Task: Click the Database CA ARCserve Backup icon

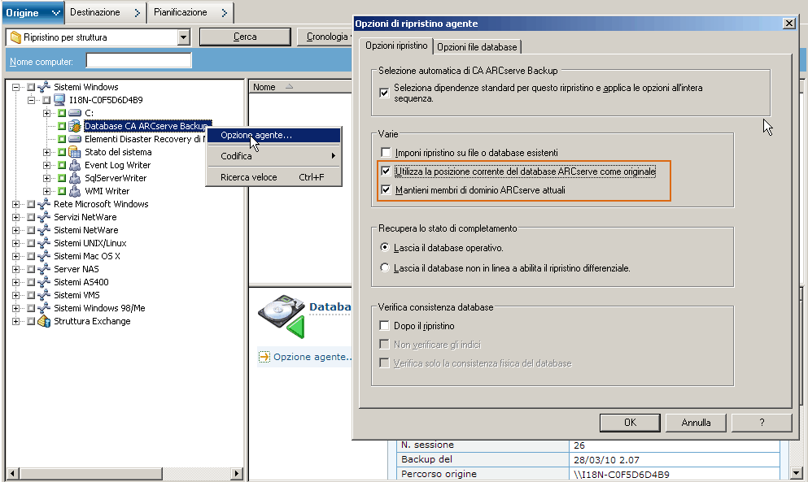Action: tap(75, 126)
